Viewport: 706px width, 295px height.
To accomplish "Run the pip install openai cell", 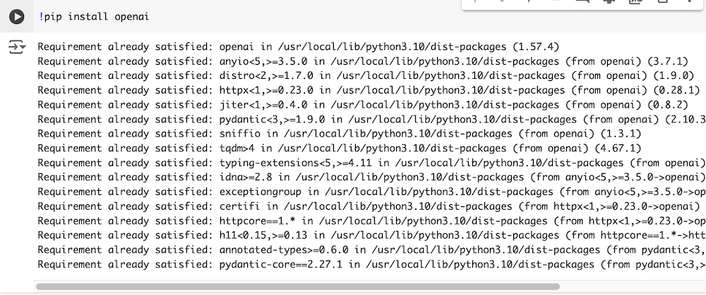I will [16, 16].
